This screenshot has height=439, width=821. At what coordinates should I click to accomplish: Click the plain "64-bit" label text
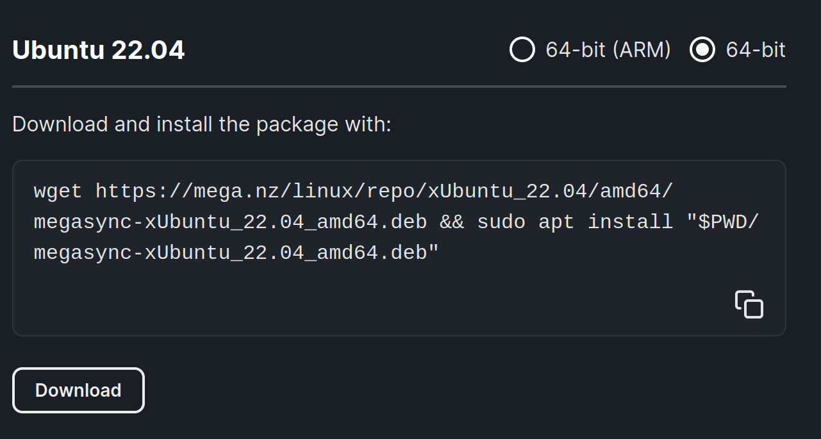coord(756,49)
